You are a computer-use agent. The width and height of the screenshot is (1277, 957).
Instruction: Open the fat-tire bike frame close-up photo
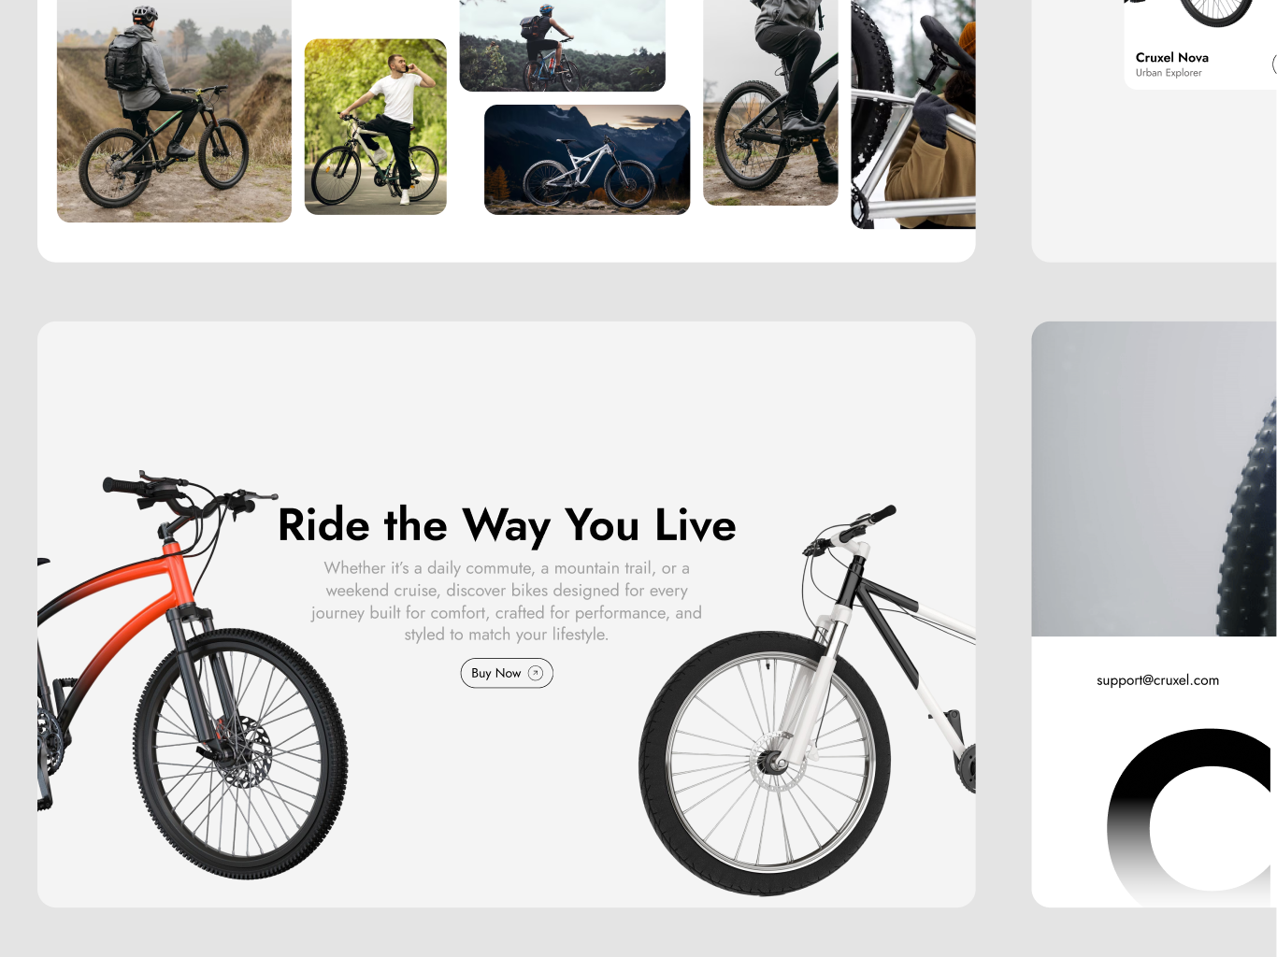[913, 114]
